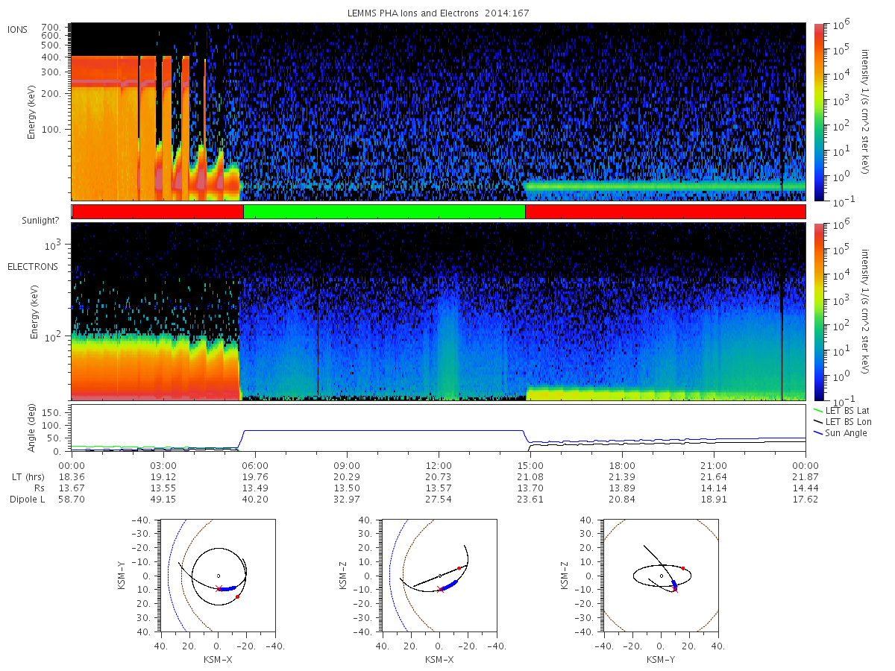This screenshot has height=671, width=895.
Task: Click the Dipole L row label
Action: pos(28,499)
